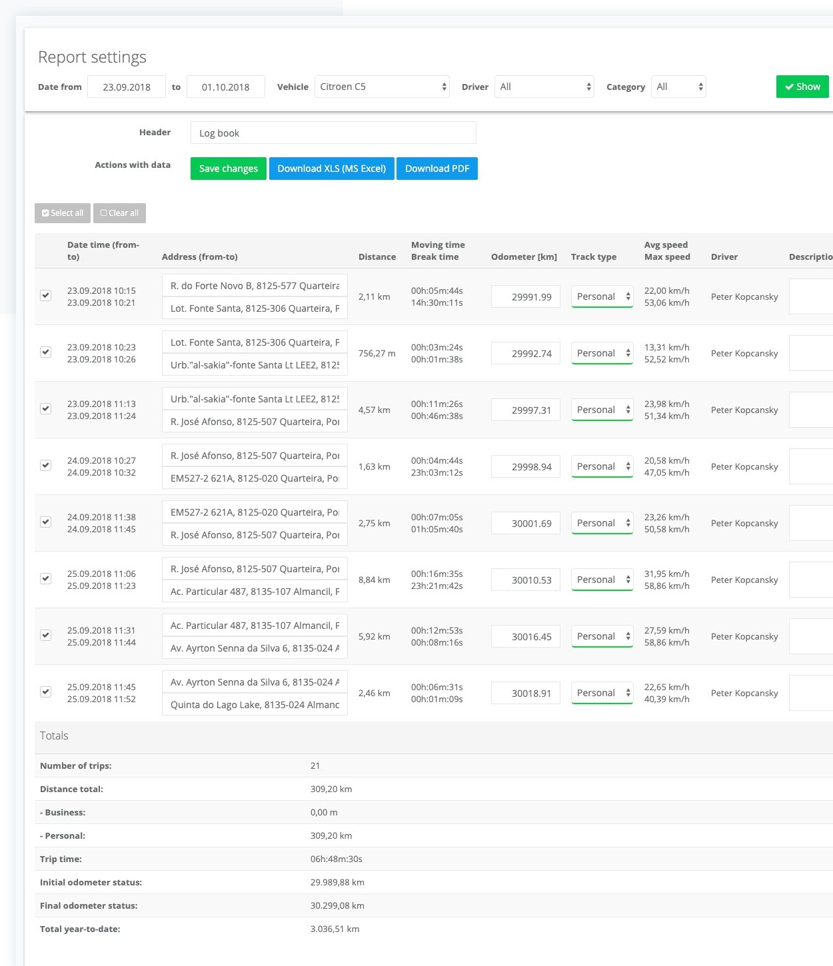833x966 pixels.
Task: Uncheck the trip row 23.09.2018 10:15
Action: (46, 295)
